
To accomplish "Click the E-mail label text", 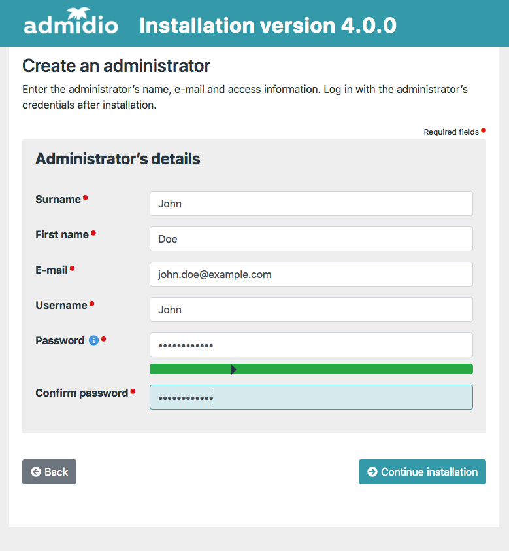I will pos(52,270).
